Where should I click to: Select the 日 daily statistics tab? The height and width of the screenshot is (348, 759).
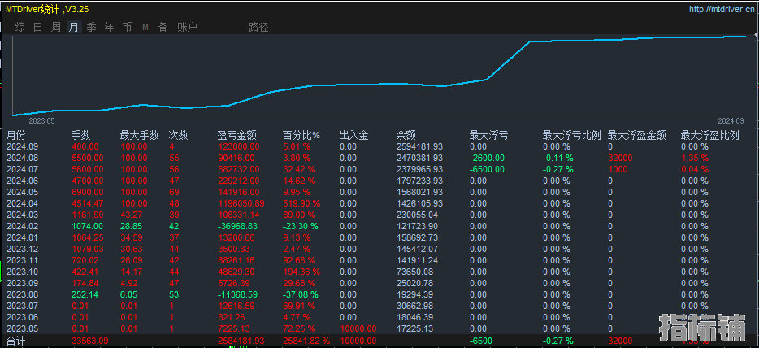[x=37, y=27]
